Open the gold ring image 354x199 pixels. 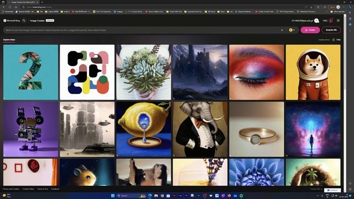[x=257, y=129]
